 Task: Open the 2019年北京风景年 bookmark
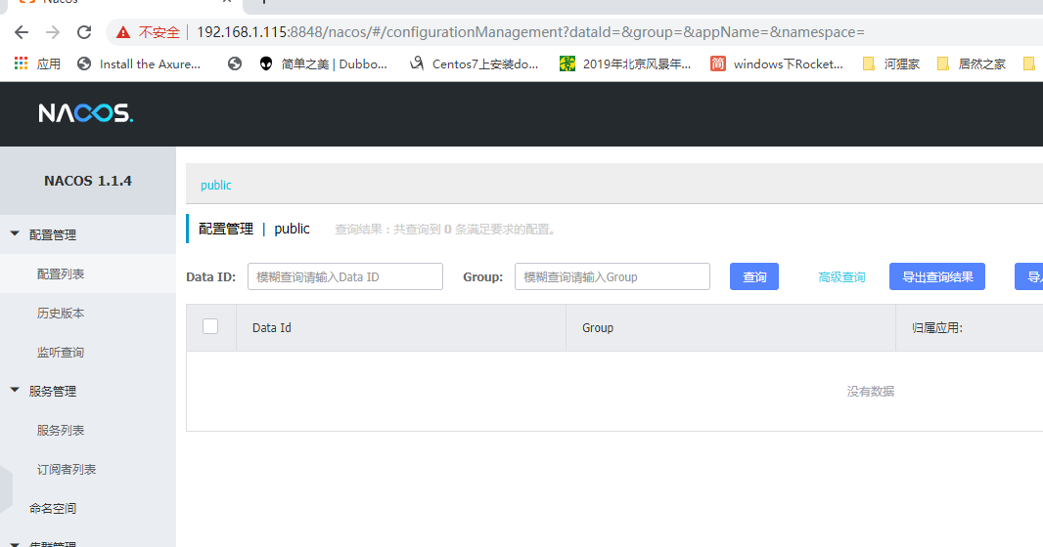coord(625,63)
